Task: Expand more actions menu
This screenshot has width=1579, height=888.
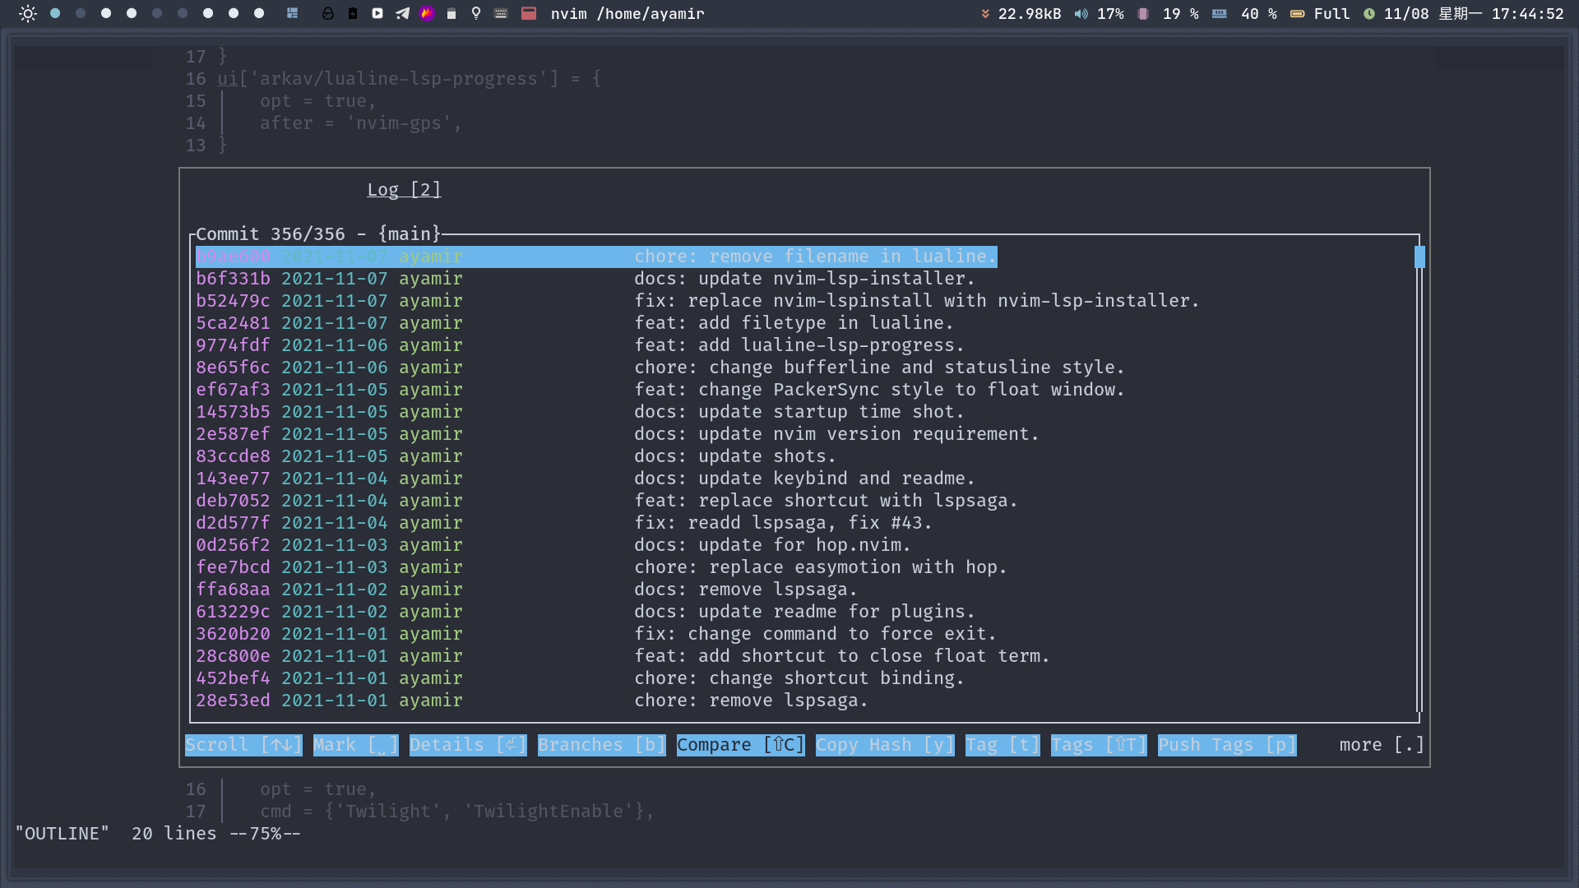Action: point(1382,745)
